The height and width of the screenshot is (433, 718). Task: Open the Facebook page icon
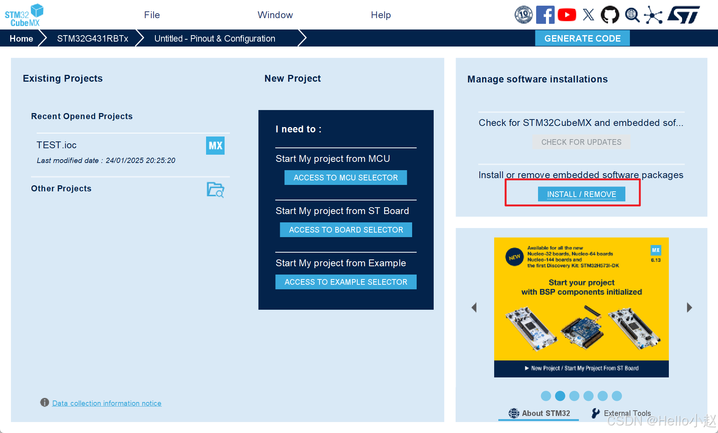pyautogui.click(x=545, y=15)
